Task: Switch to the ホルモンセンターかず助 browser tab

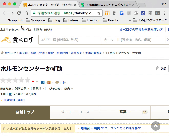Action: 50,5
